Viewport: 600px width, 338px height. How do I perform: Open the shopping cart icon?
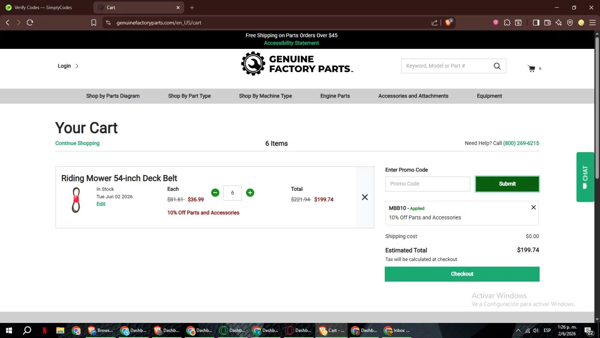coord(531,68)
